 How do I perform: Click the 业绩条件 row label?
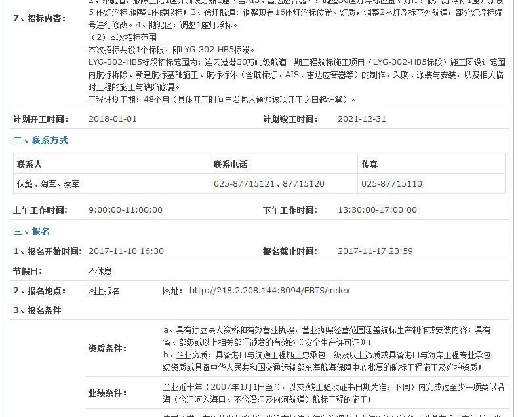pyautogui.click(x=108, y=393)
